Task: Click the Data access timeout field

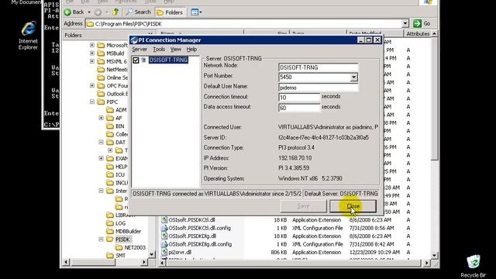Action: [x=299, y=108]
